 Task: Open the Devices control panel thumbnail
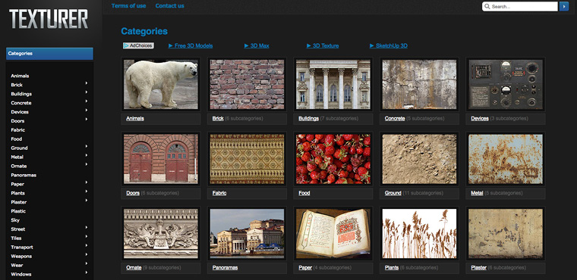point(505,85)
